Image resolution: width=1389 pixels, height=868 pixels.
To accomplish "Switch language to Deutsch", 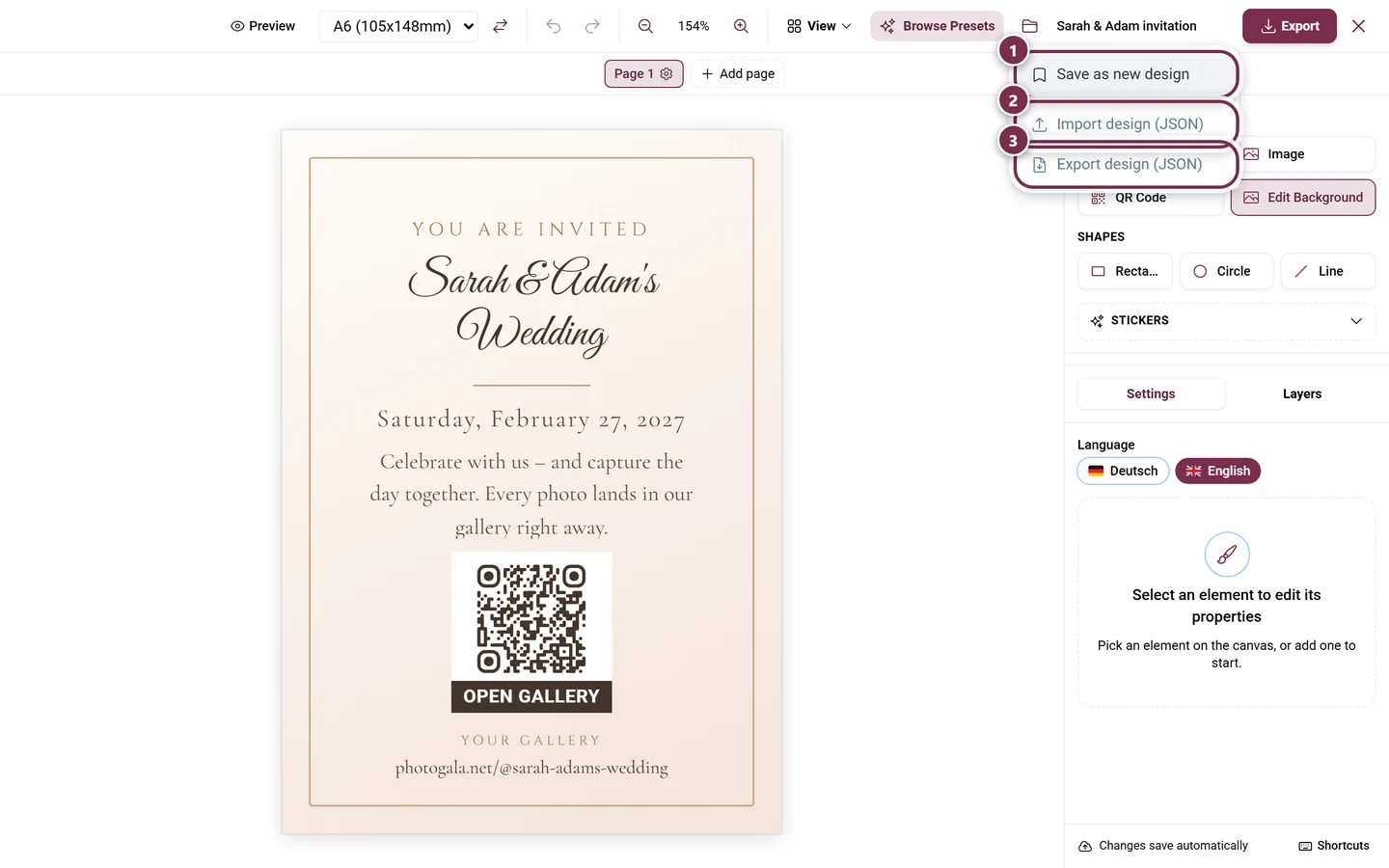I will coord(1123,471).
